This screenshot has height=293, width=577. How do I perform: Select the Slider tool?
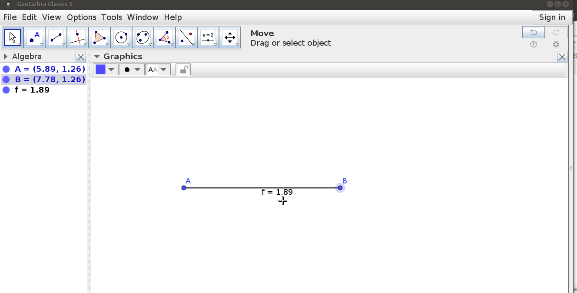pyautogui.click(x=208, y=38)
